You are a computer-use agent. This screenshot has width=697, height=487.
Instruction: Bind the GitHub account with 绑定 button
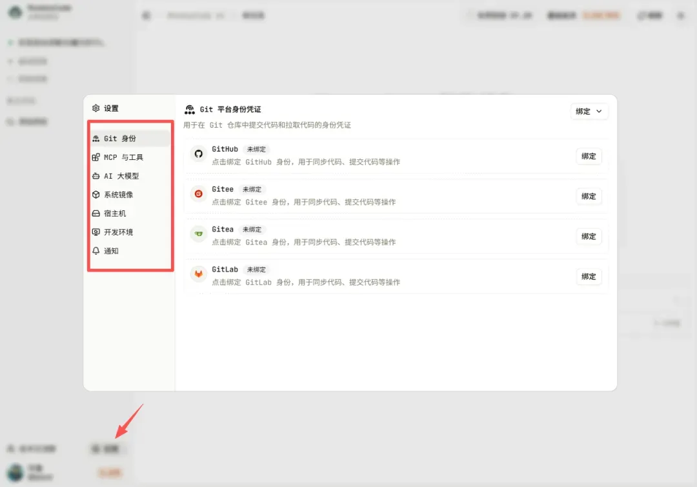[x=589, y=156]
